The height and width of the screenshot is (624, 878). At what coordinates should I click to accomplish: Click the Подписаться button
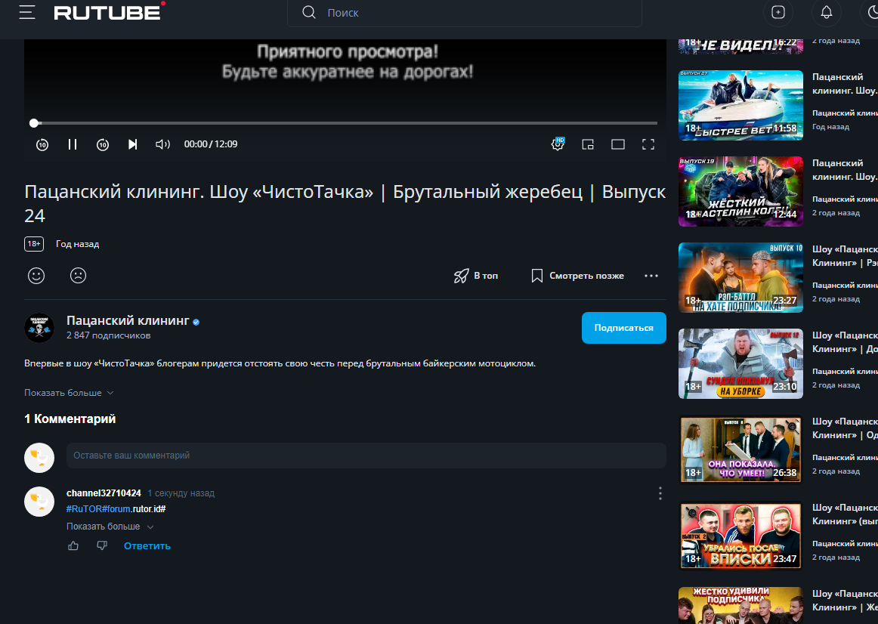pos(624,328)
